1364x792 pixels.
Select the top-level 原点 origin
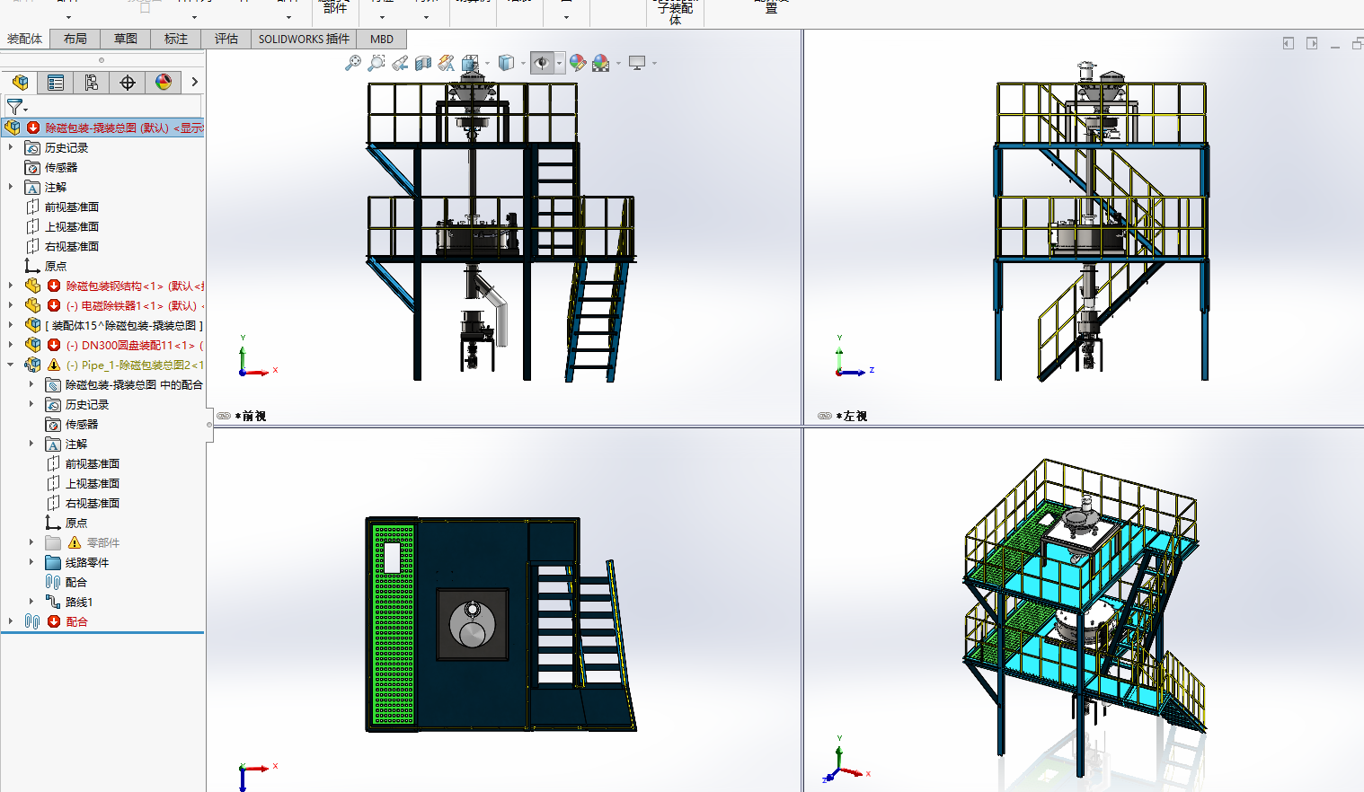pos(56,266)
